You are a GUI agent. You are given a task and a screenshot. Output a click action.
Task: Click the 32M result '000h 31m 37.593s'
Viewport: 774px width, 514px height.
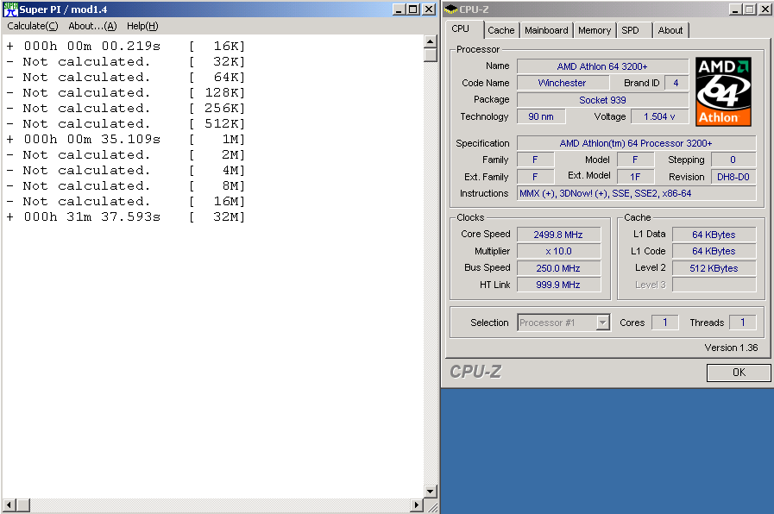(92, 217)
